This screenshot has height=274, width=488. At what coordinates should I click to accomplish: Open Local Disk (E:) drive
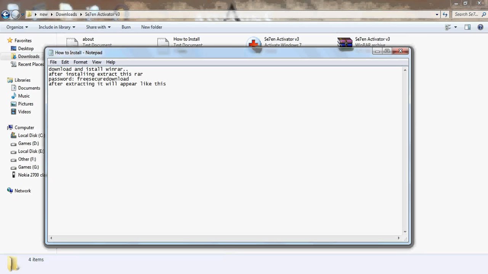[x=30, y=151]
